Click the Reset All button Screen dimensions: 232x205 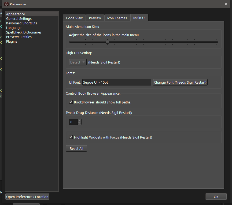point(76,148)
